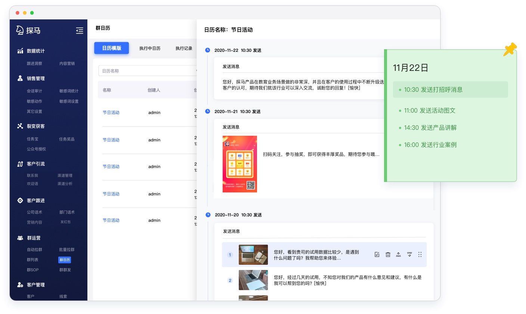This screenshot has width=526, height=314.
Task: Click the 名称 column header
Action: (x=107, y=90)
